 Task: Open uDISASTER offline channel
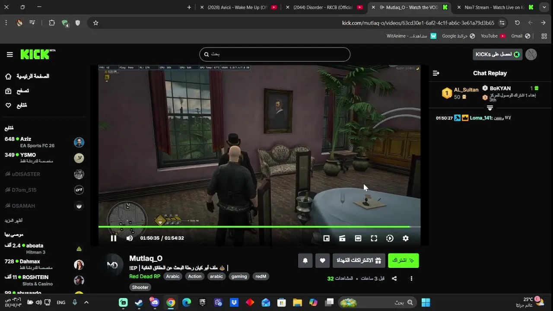[44, 174]
